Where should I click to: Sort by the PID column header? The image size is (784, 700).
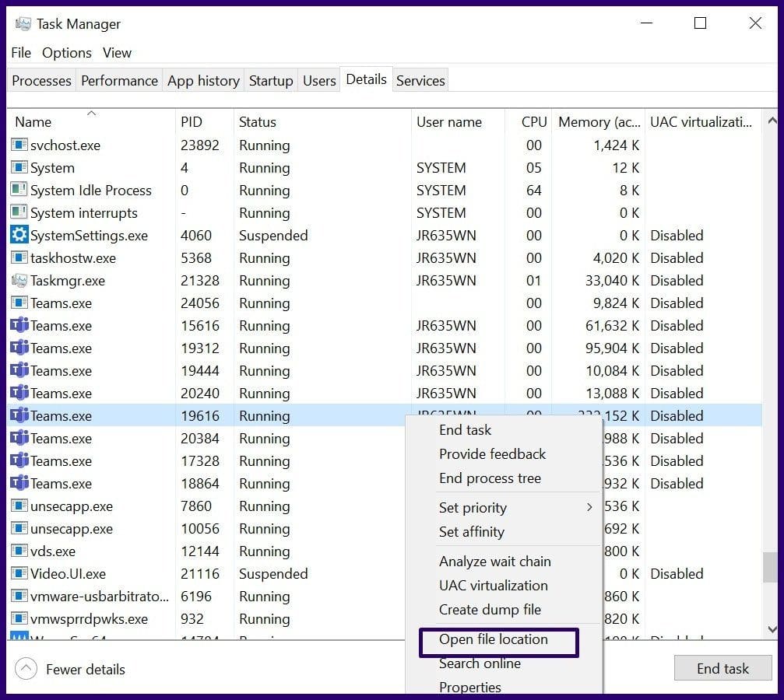204,121
